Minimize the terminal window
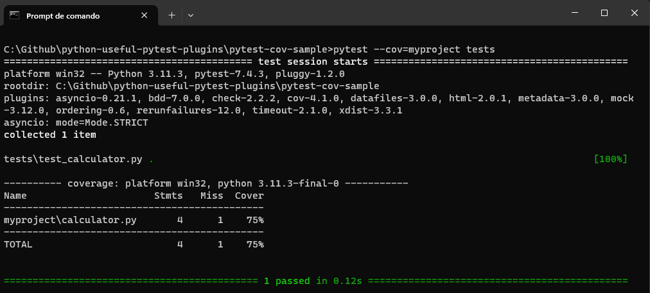 575,13
